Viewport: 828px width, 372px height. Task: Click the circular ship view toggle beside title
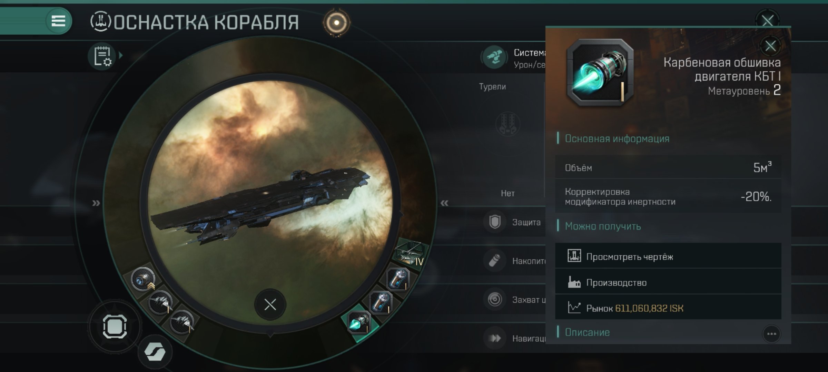[336, 23]
